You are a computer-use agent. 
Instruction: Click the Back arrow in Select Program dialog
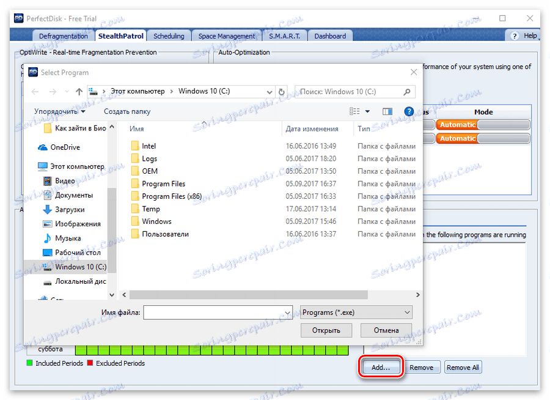35,92
